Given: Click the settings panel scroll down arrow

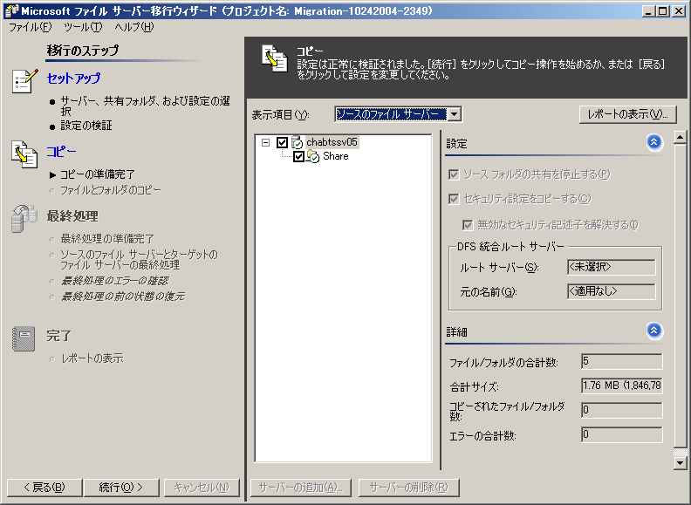Looking at the screenshot, I should click(x=681, y=463).
